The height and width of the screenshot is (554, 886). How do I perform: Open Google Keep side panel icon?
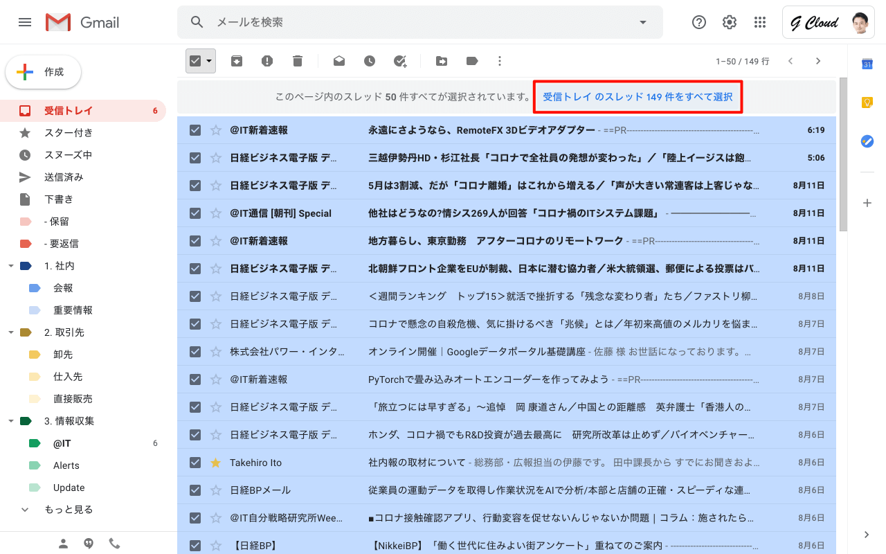point(867,102)
